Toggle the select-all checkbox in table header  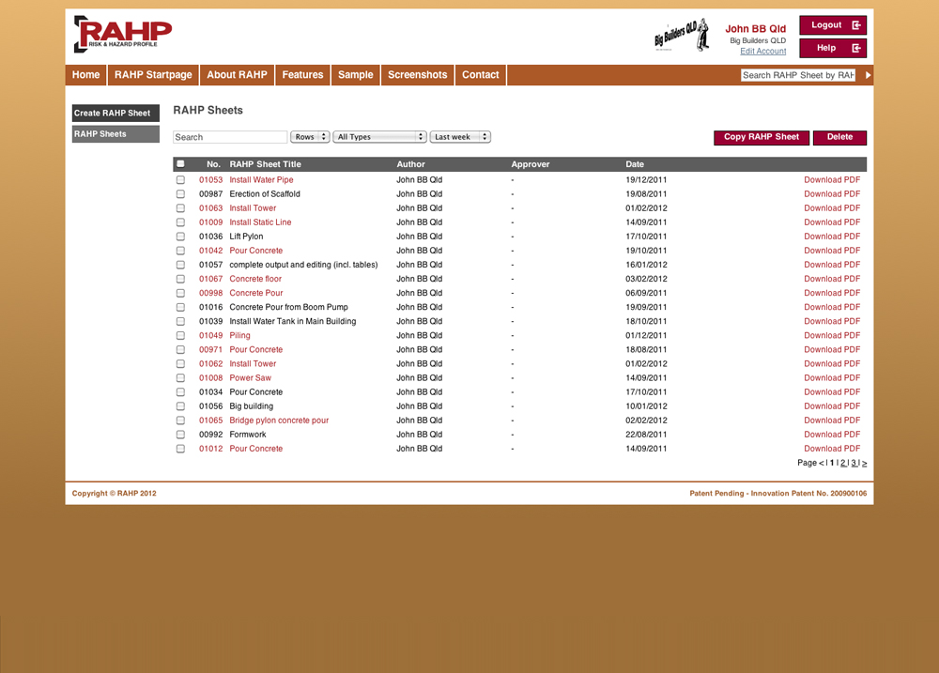(x=180, y=164)
